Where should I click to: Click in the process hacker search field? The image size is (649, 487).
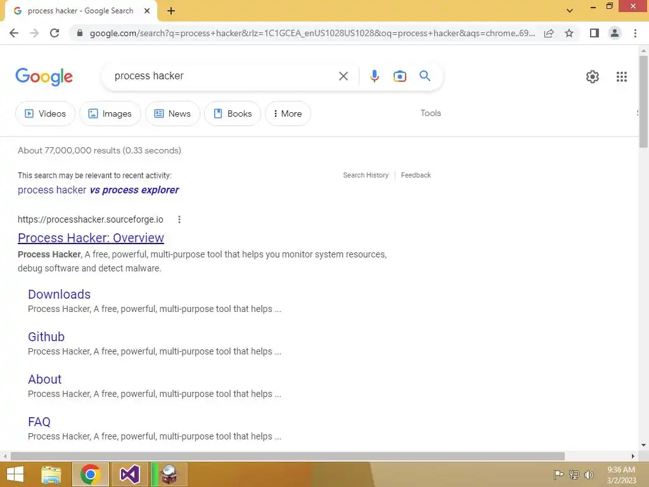[x=224, y=76]
